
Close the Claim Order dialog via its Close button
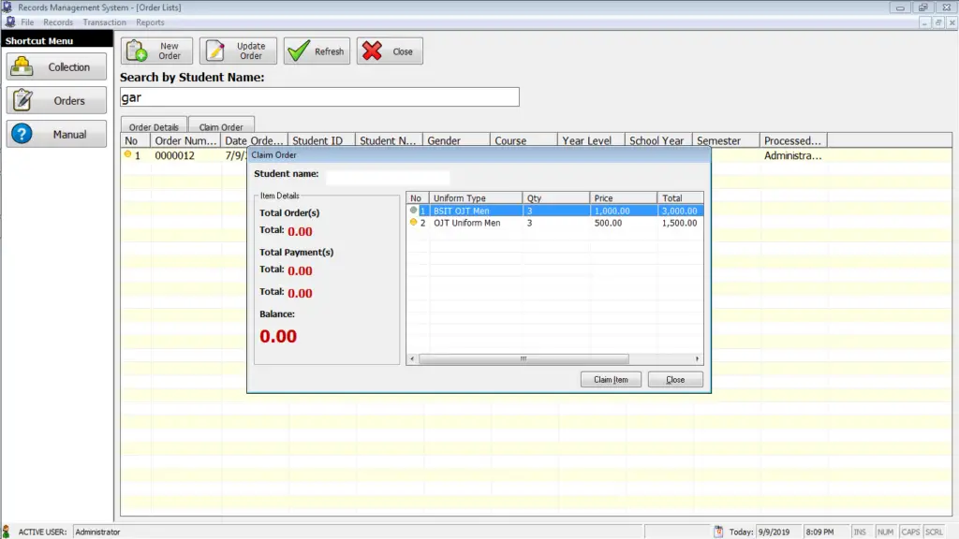point(675,379)
